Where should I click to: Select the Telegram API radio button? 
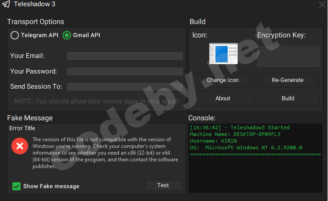[15, 35]
